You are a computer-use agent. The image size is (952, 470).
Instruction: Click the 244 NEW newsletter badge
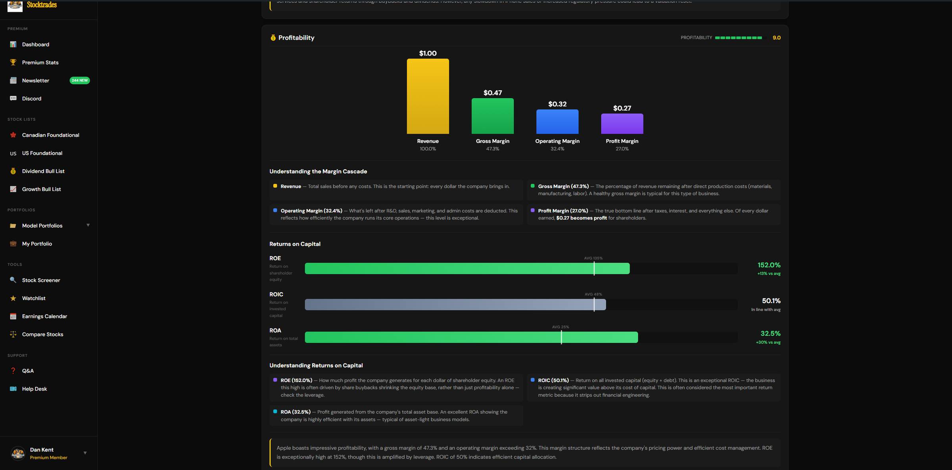tap(79, 80)
